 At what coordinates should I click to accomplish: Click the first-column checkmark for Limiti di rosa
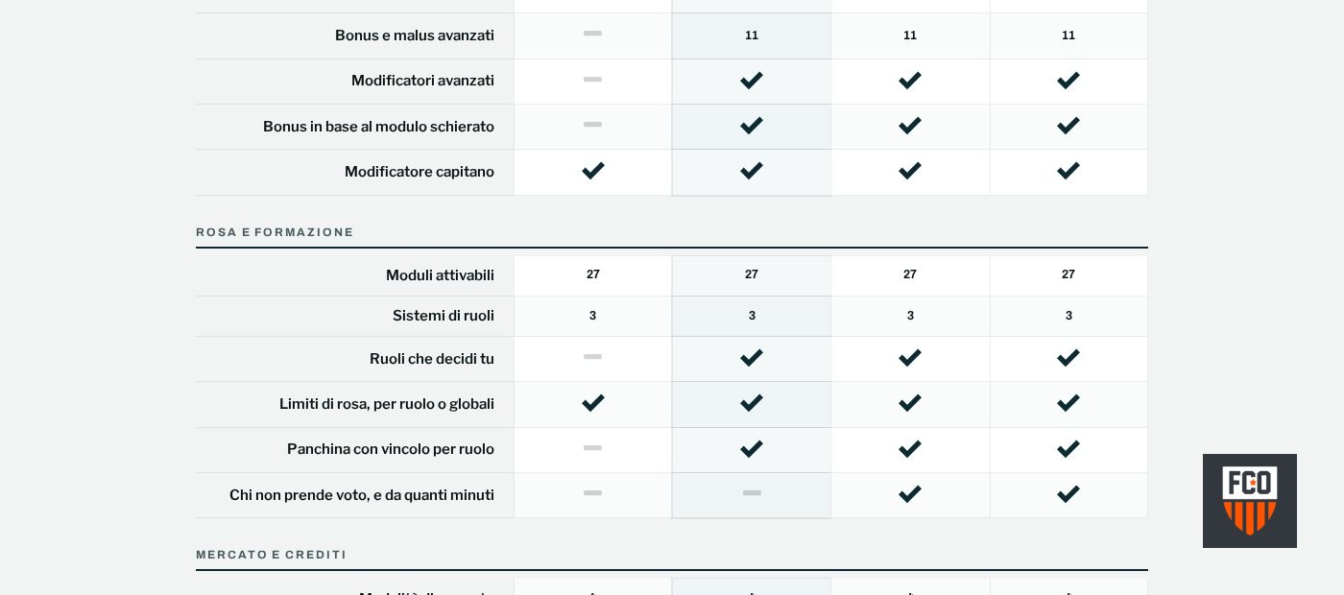click(593, 403)
